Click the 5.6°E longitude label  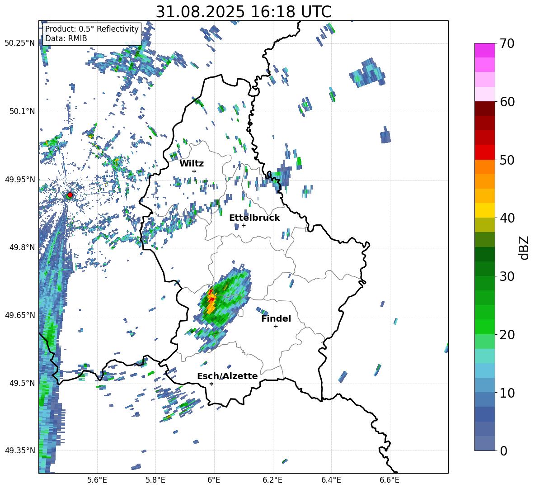tap(97, 480)
